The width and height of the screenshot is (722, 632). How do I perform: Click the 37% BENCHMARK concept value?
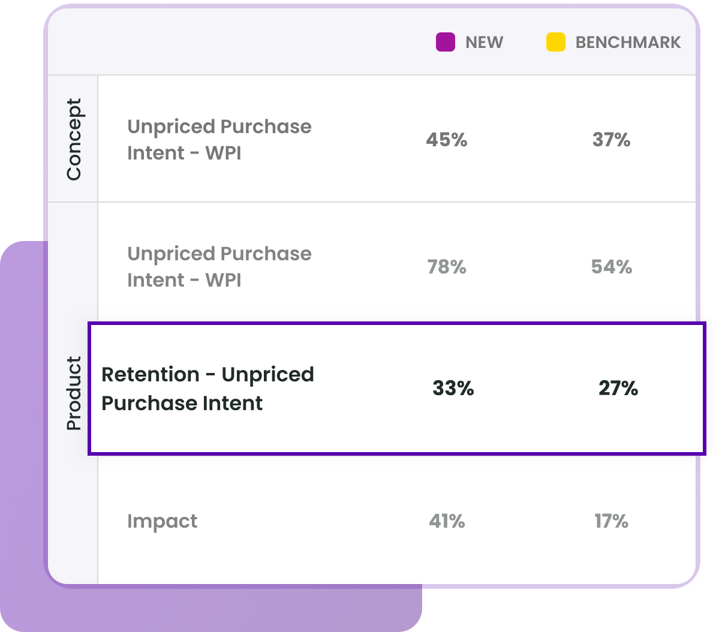pyautogui.click(x=611, y=140)
